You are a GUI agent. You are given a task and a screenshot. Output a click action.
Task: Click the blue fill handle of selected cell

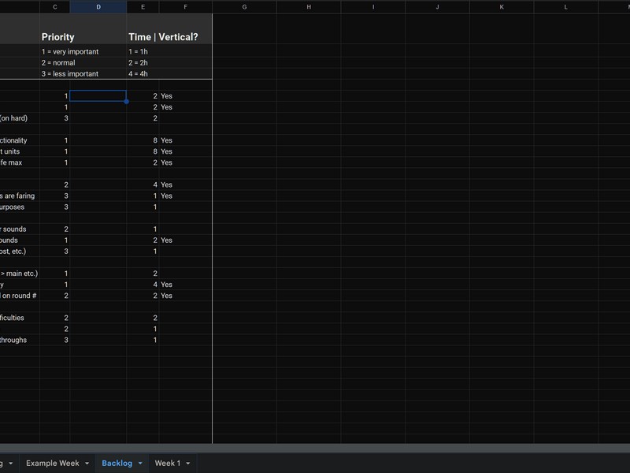[x=126, y=102]
